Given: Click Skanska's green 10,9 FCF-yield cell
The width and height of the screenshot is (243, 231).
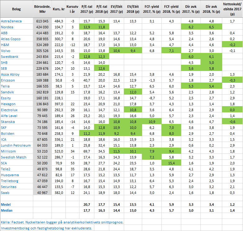Looking at the screenshot, I should pos(152,122).
